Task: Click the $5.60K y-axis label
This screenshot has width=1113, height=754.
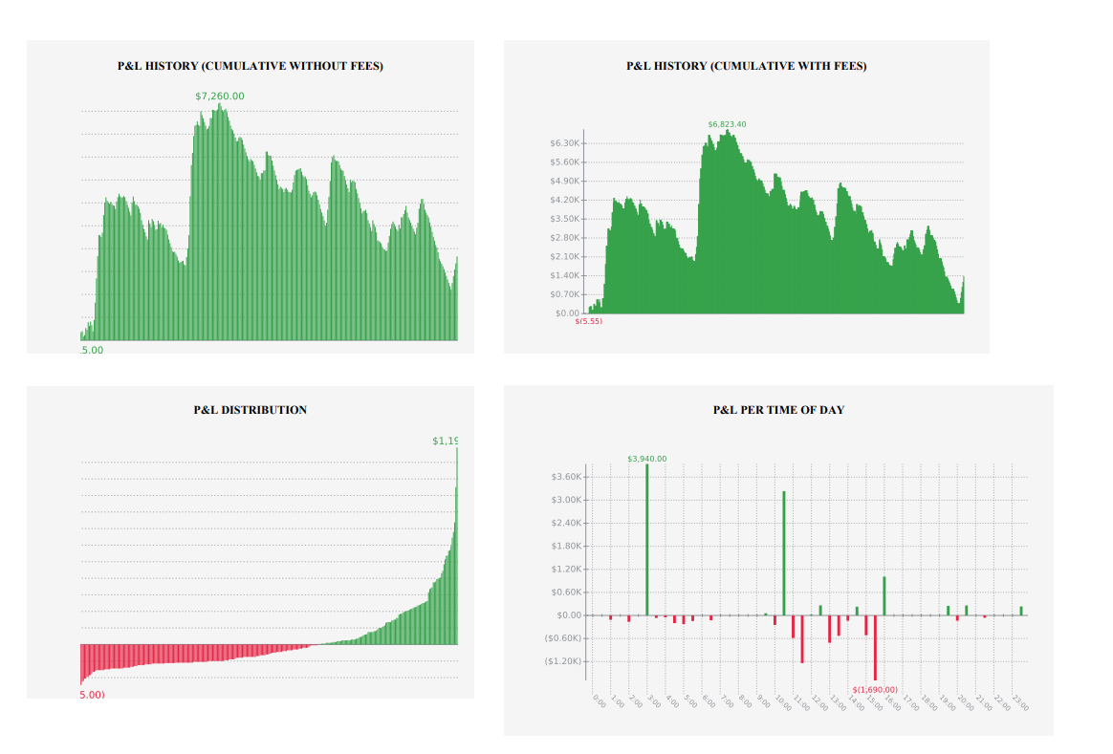Action: 564,162
